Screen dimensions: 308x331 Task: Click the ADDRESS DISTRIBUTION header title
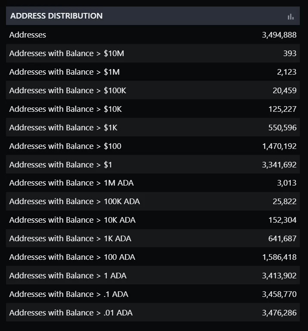[56, 16]
